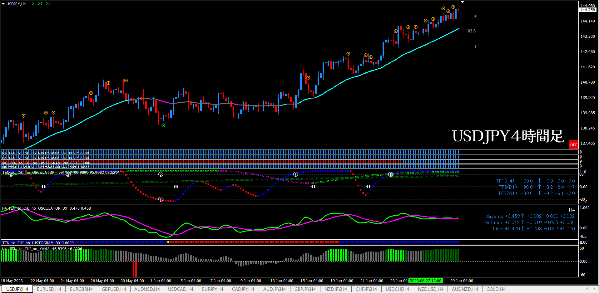Click the 1 Jun 04:00 time label
Viewport: 599px width, 293px height.
tap(161, 281)
